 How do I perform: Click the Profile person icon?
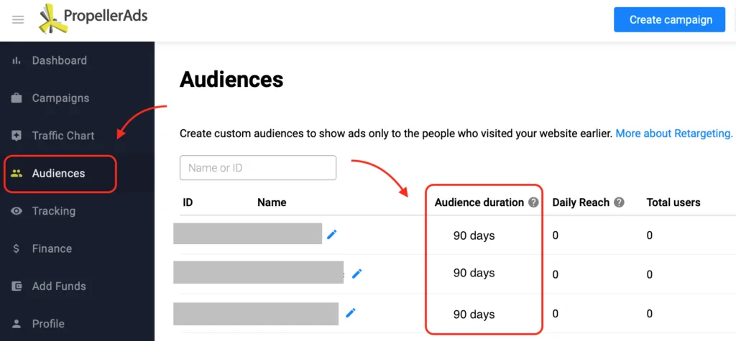pyautogui.click(x=17, y=324)
